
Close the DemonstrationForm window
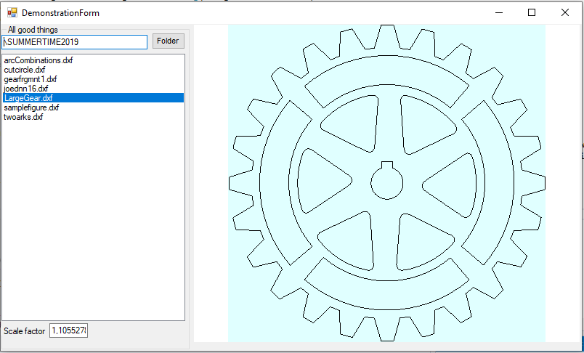pyautogui.click(x=564, y=12)
